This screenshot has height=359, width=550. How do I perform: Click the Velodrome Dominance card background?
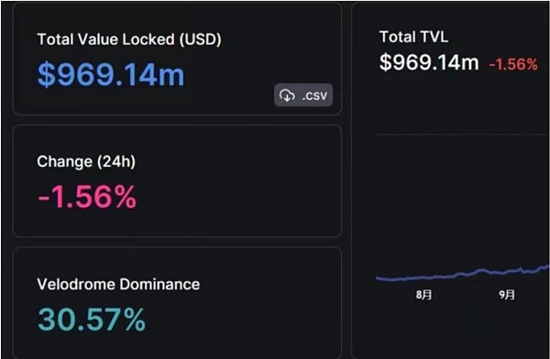pos(177,304)
